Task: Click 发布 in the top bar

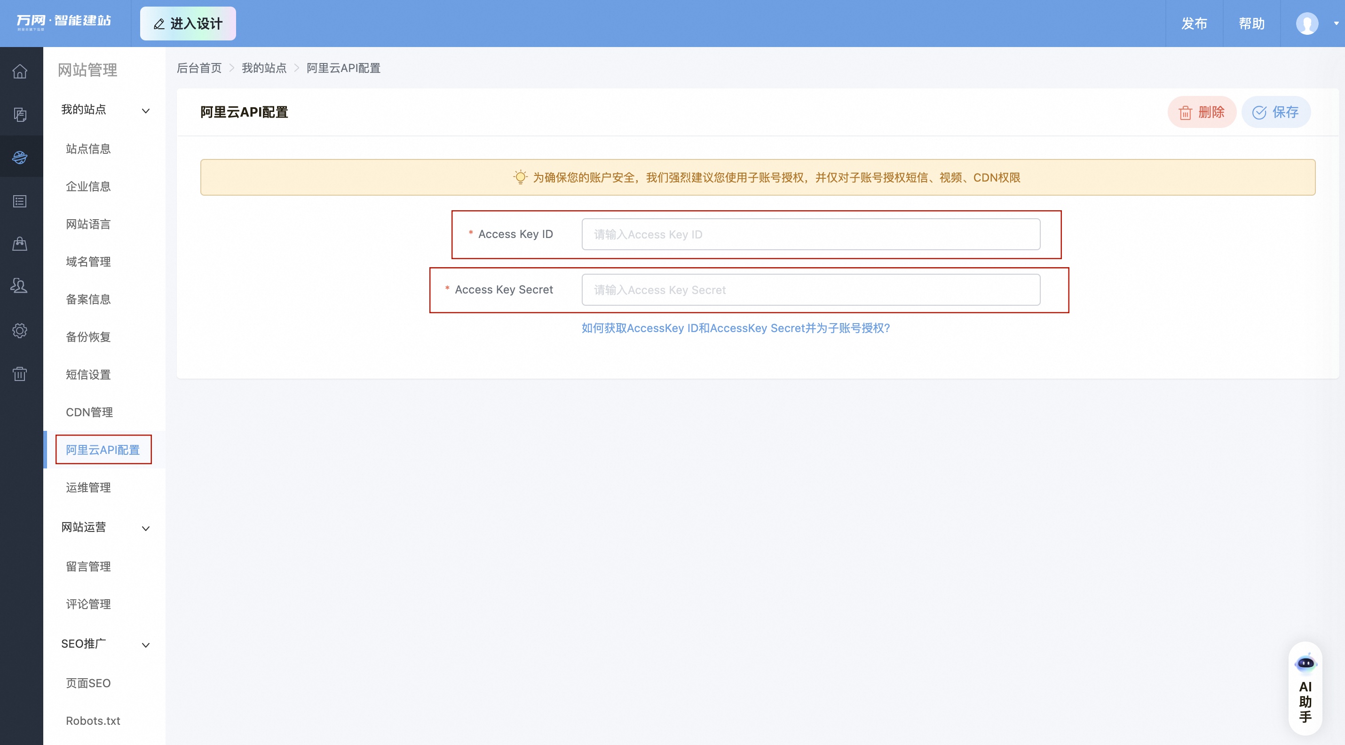Action: [x=1194, y=24]
